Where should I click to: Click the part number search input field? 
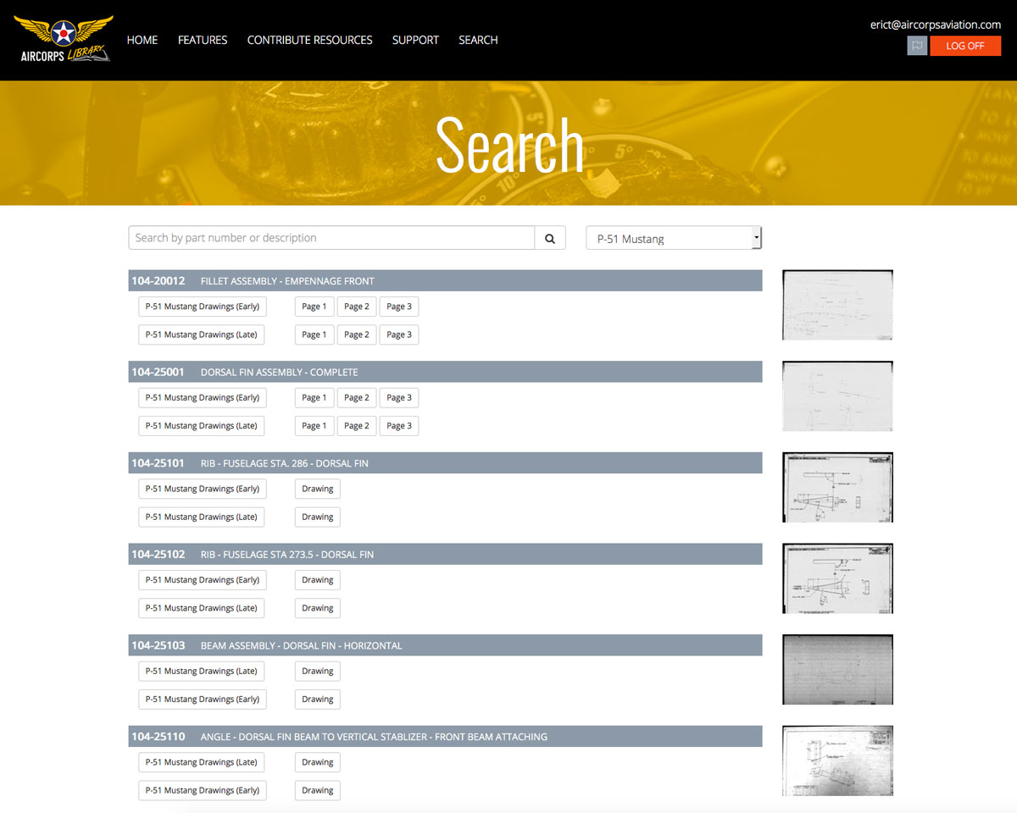[331, 237]
